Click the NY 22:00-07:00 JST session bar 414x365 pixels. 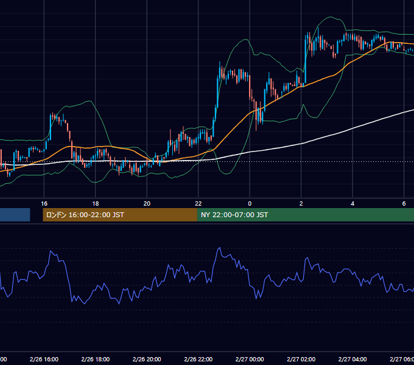click(306, 215)
